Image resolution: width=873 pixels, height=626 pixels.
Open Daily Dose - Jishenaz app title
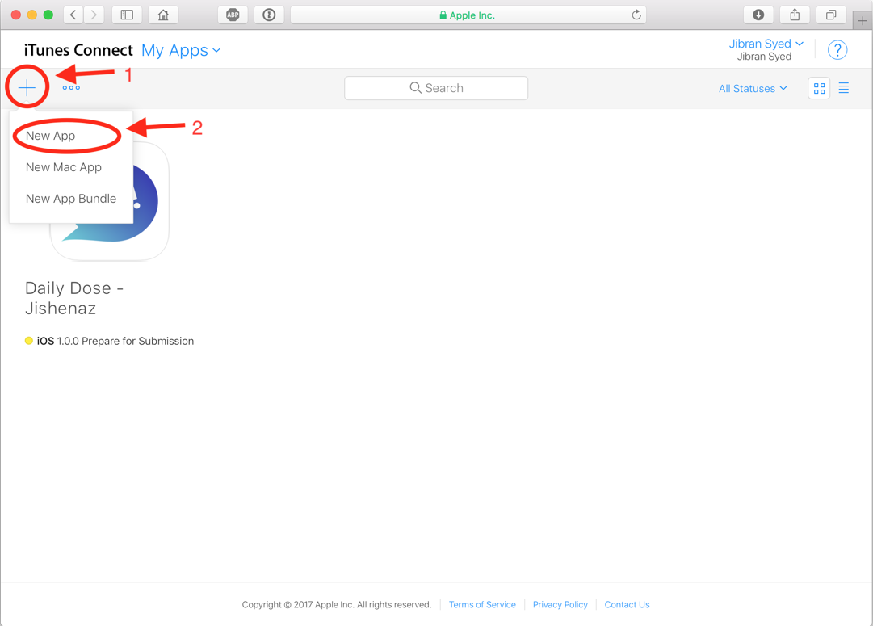(74, 298)
